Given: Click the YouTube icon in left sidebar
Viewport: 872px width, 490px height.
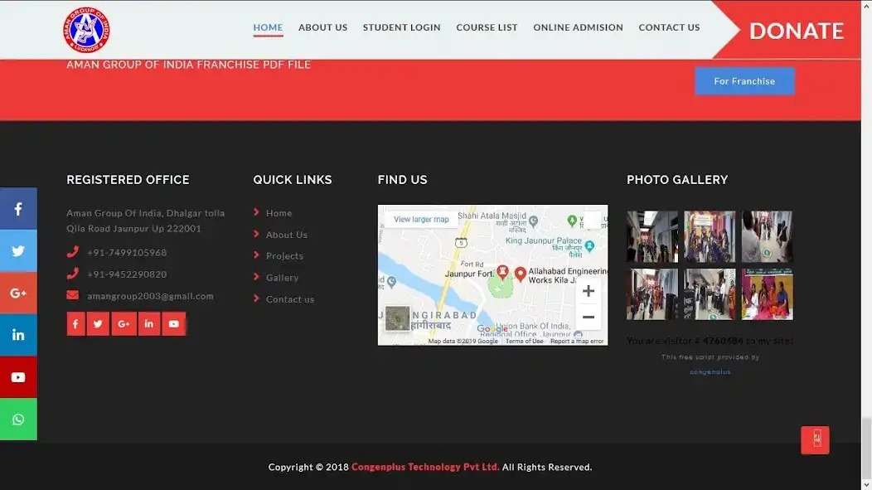Looking at the screenshot, I should coord(18,377).
